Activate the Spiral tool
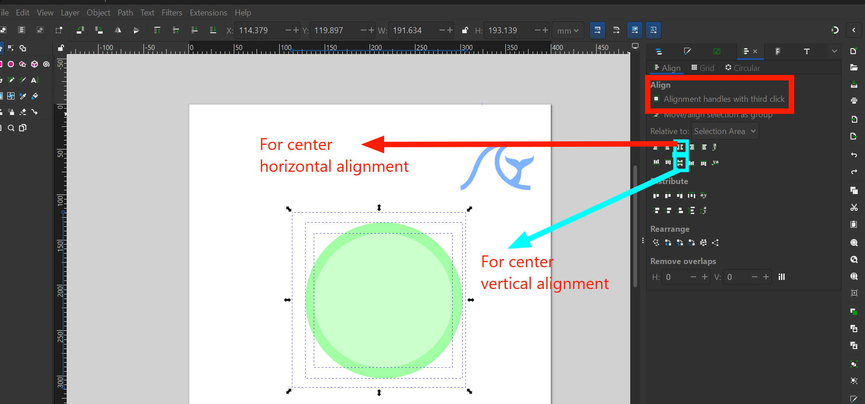The height and width of the screenshot is (404, 865). point(46,64)
